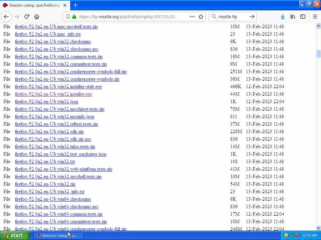321x240 pixels.
Task: Click the 228M size value
Action: [x=236, y=132]
